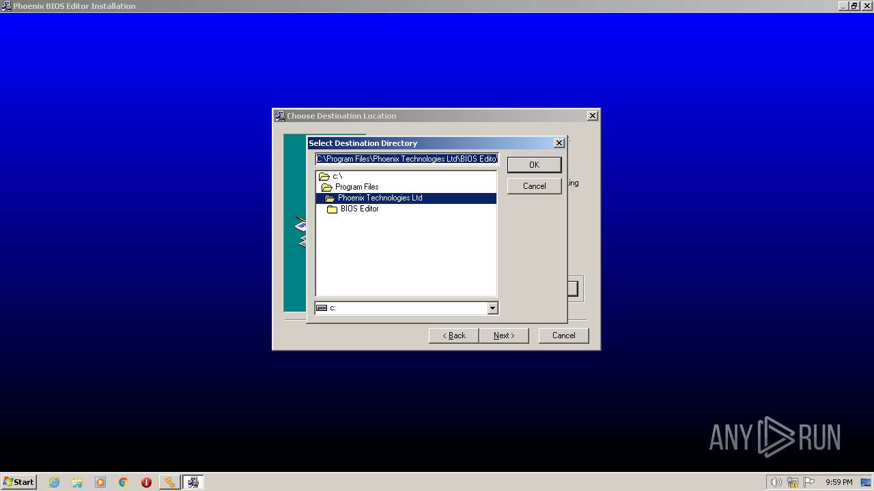Click the Choose Destination Location title icon

pos(280,116)
